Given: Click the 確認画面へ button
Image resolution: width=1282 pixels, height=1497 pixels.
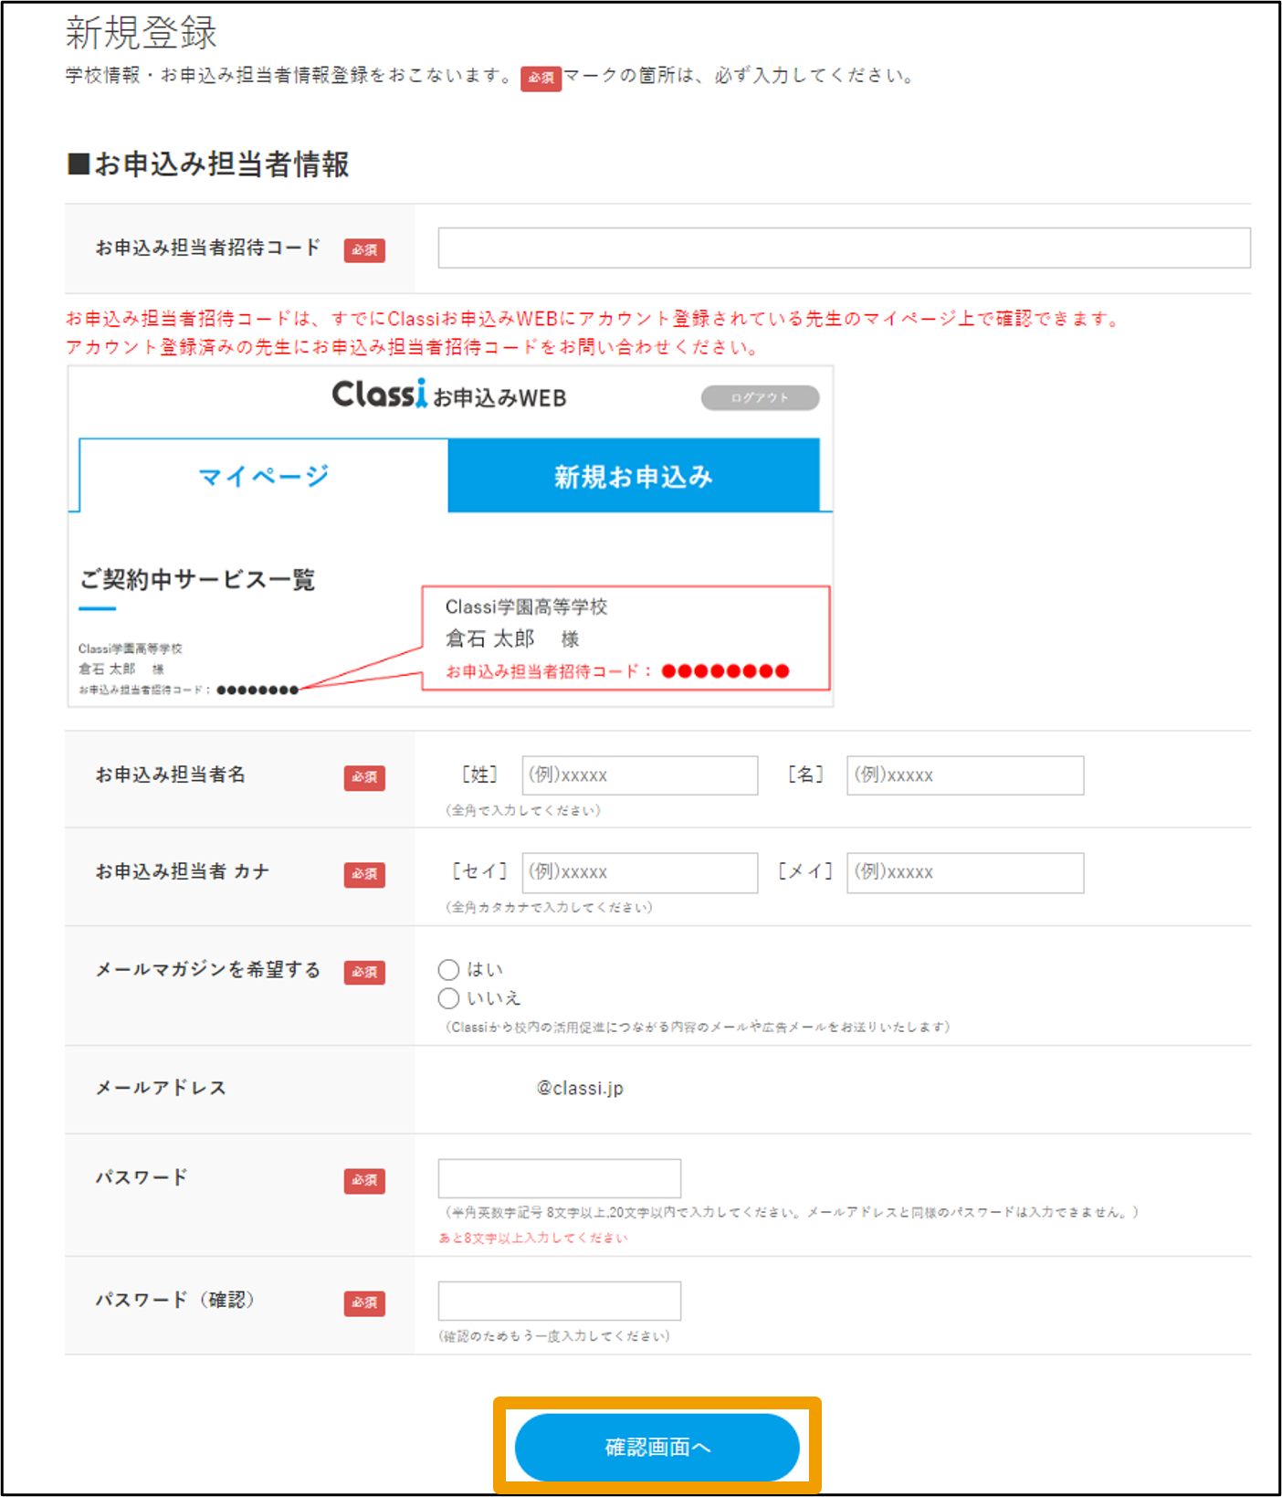Looking at the screenshot, I should coord(657,1447).
